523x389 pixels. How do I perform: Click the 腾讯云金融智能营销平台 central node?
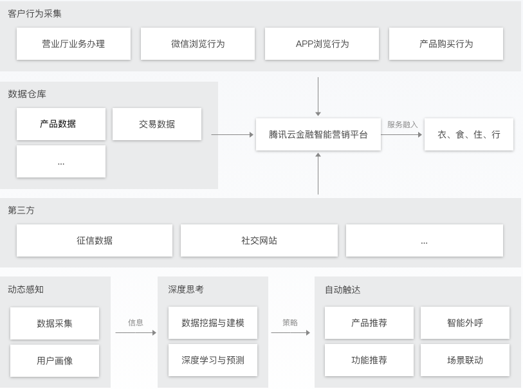[318, 135]
